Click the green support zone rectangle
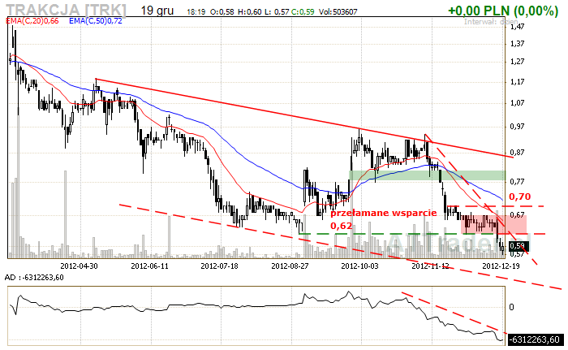 coord(428,175)
